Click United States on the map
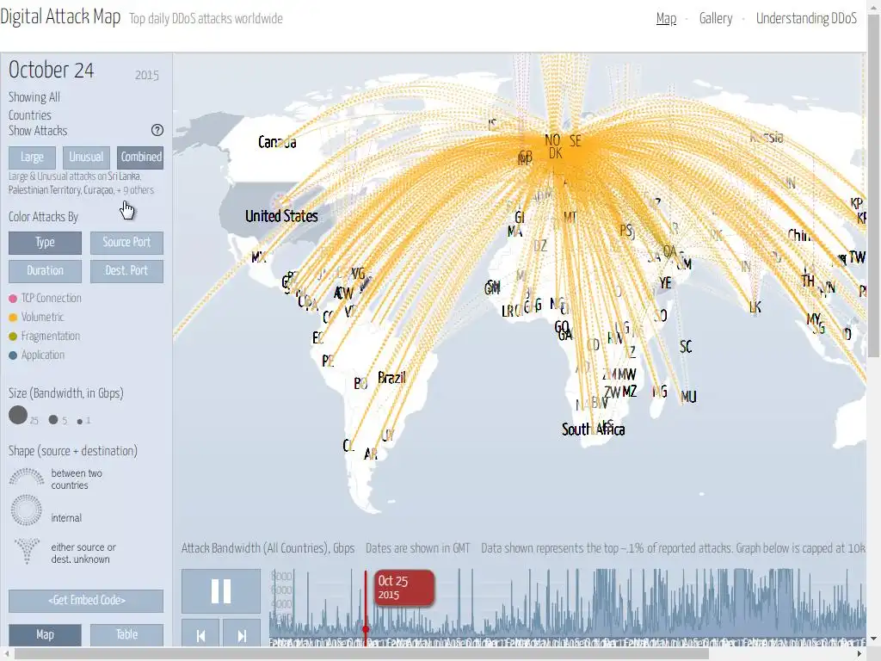Screen dimensions: 881x661 click(x=281, y=216)
